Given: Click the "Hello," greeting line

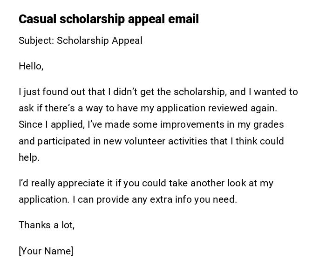Looking at the screenshot, I should [31, 66].
